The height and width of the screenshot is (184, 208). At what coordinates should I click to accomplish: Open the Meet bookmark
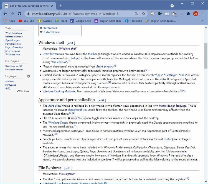(61, 21)
